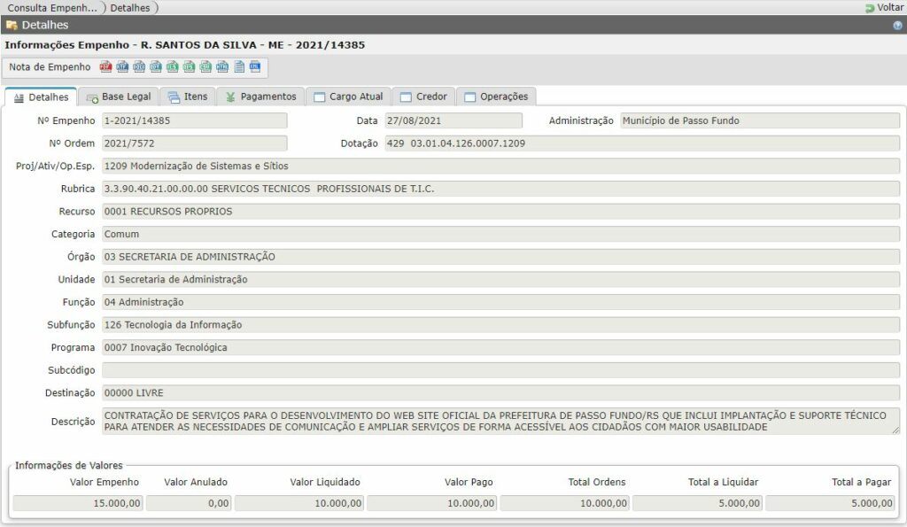The height and width of the screenshot is (527, 907).
Task: Click the Total a Pagar field
Action: pyautogui.click(x=831, y=503)
